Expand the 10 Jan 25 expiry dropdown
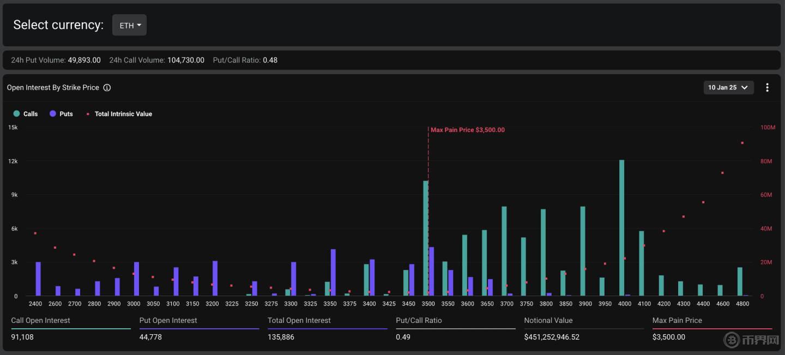This screenshot has width=785, height=355. 728,87
